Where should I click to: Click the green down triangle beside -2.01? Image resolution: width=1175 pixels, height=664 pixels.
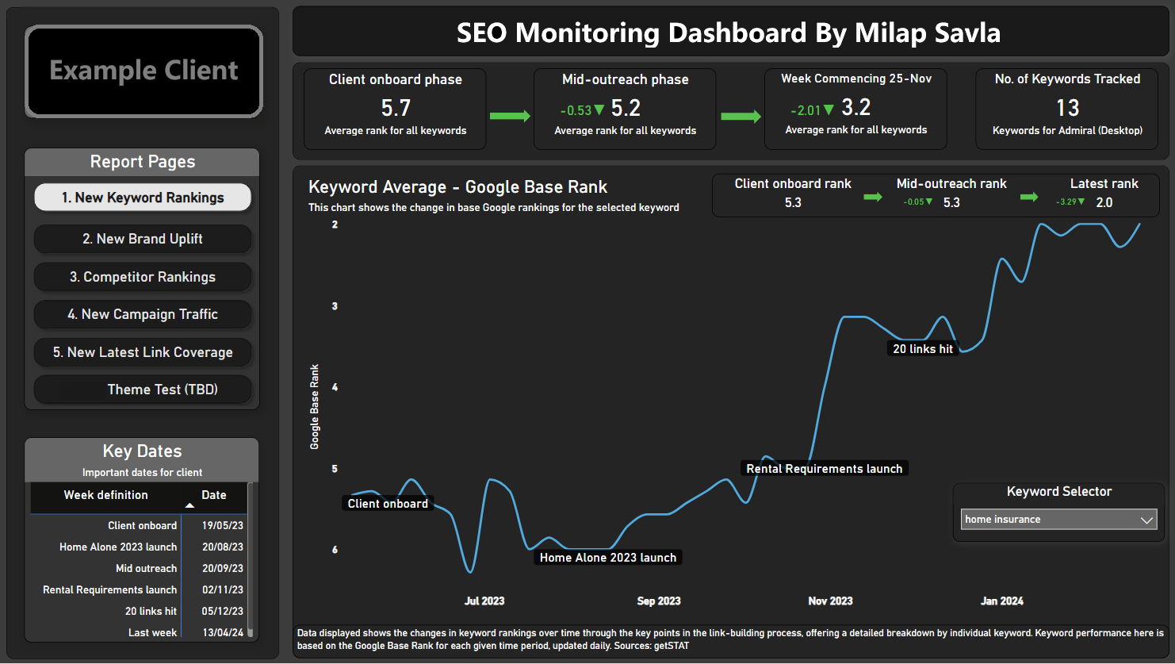pos(829,109)
